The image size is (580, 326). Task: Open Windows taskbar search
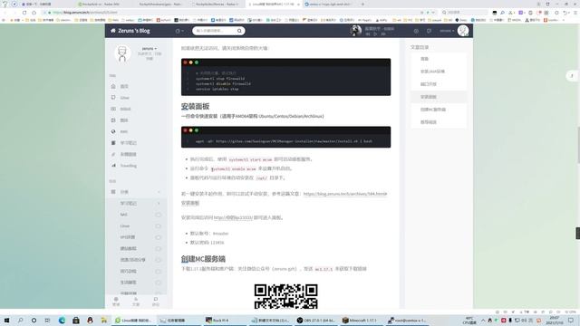pyautogui.click(x=20, y=320)
